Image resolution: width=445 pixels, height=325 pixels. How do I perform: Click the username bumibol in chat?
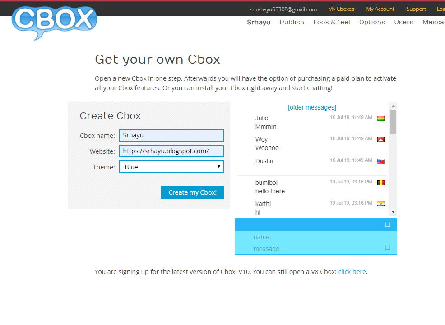(x=266, y=183)
